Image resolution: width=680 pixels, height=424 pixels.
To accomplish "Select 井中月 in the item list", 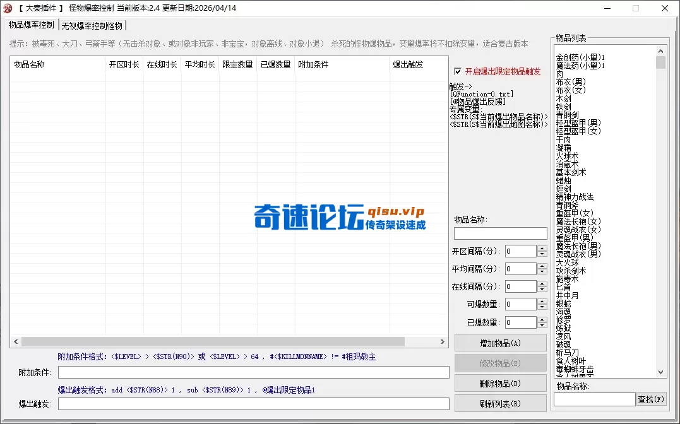I will tap(567, 295).
